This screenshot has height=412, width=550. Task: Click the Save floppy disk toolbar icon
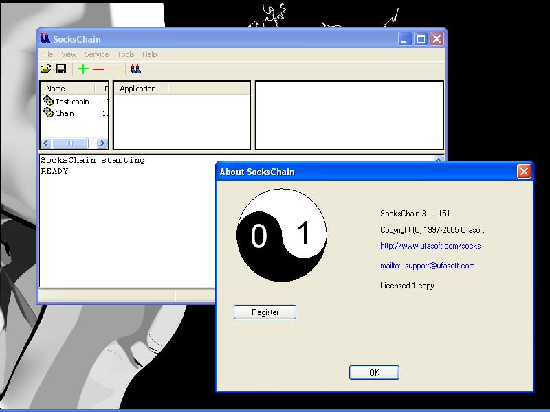[x=61, y=69]
